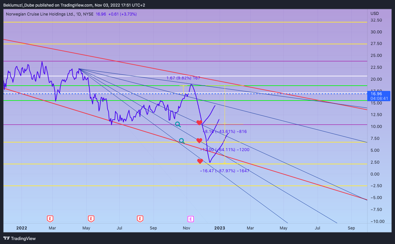Click the red earnings E marker near Mar 2022
Screen dimensions: 395x244
(x=50, y=219)
